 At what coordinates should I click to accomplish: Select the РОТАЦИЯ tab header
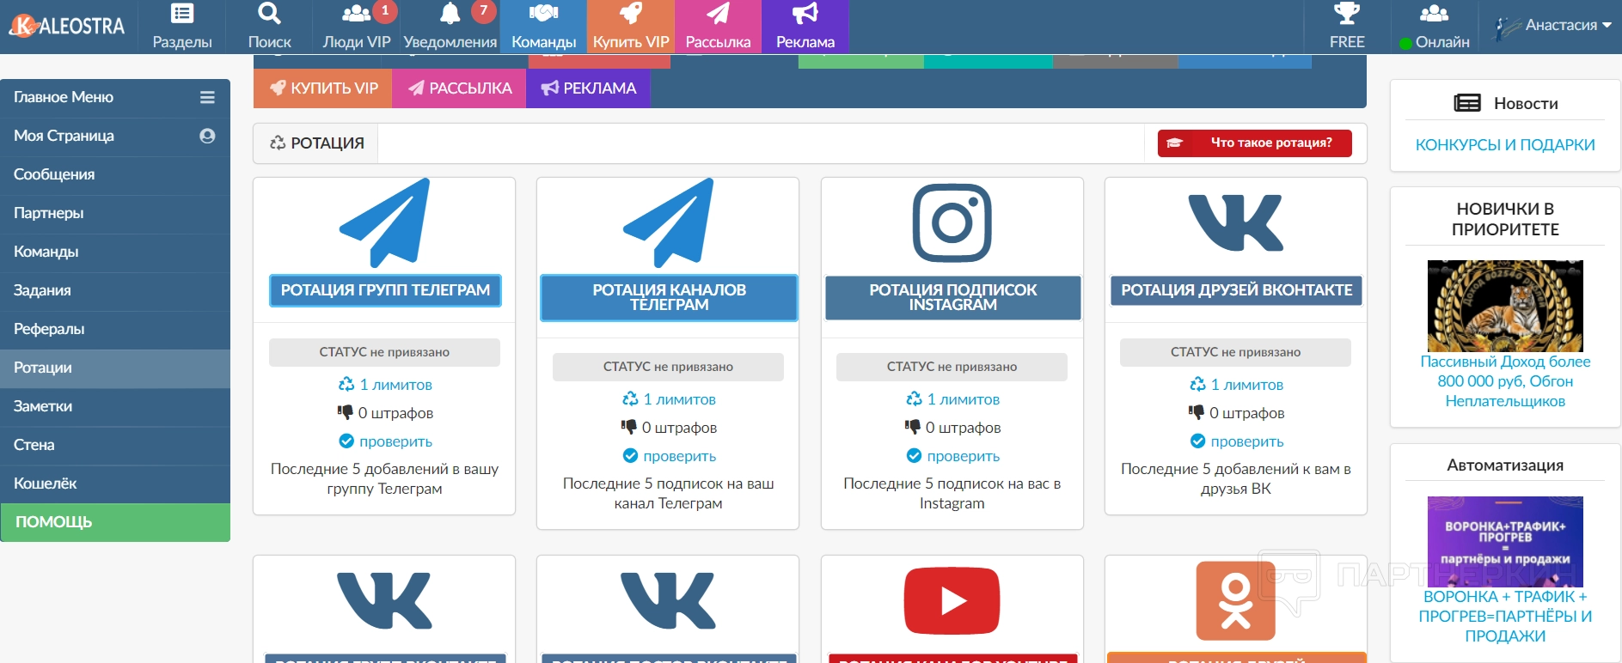[x=316, y=143]
